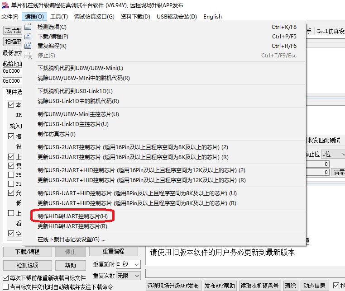Enable 当目标文件变化时自动装载并发送下载命令 checkbox
Image resolution: width=345 pixels, height=291 pixels.
click(x=6, y=287)
